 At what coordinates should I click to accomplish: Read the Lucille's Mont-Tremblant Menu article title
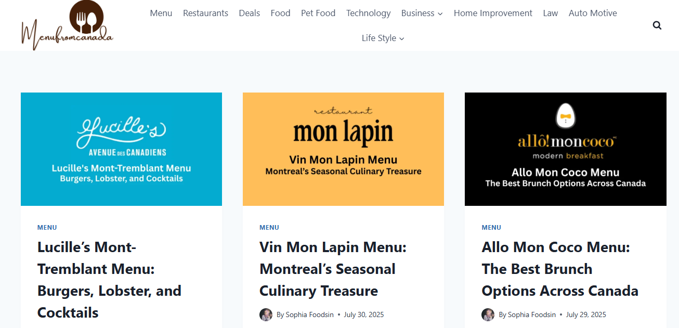tap(109, 280)
